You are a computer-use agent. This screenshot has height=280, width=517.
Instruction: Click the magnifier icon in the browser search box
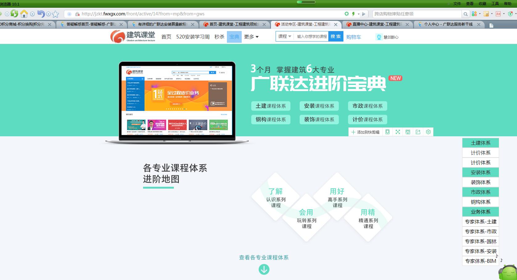click(x=466, y=14)
